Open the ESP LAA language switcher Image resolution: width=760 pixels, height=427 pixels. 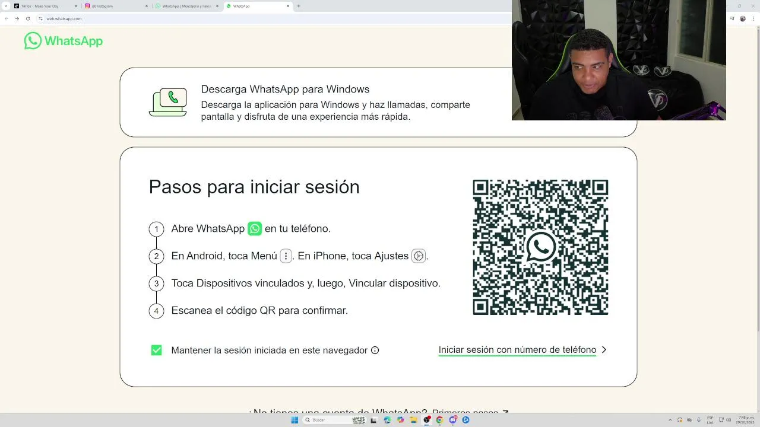pos(710,420)
